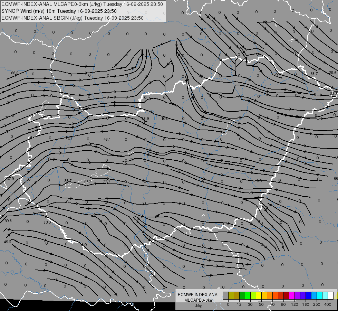The width and height of the screenshot is (338, 311).
Task: Select the pure blue swatch in the legend
Action: (x=308, y=295)
